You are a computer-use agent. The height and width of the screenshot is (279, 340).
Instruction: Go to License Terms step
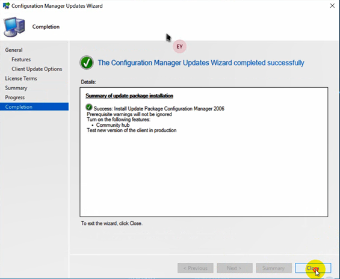pyautogui.click(x=21, y=78)
